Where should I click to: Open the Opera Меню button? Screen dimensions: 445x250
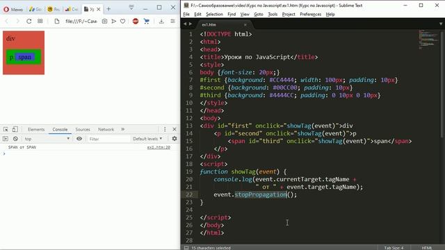pyautogui.click(x=13, y=9)
